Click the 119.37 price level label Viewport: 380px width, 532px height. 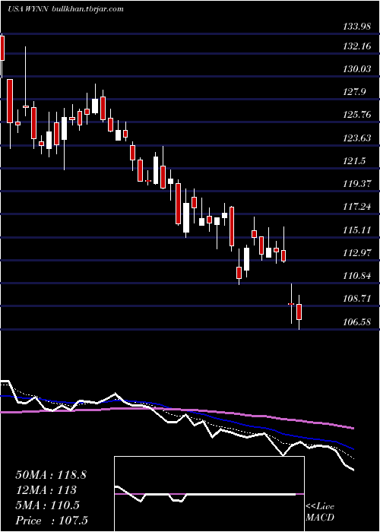356,184
